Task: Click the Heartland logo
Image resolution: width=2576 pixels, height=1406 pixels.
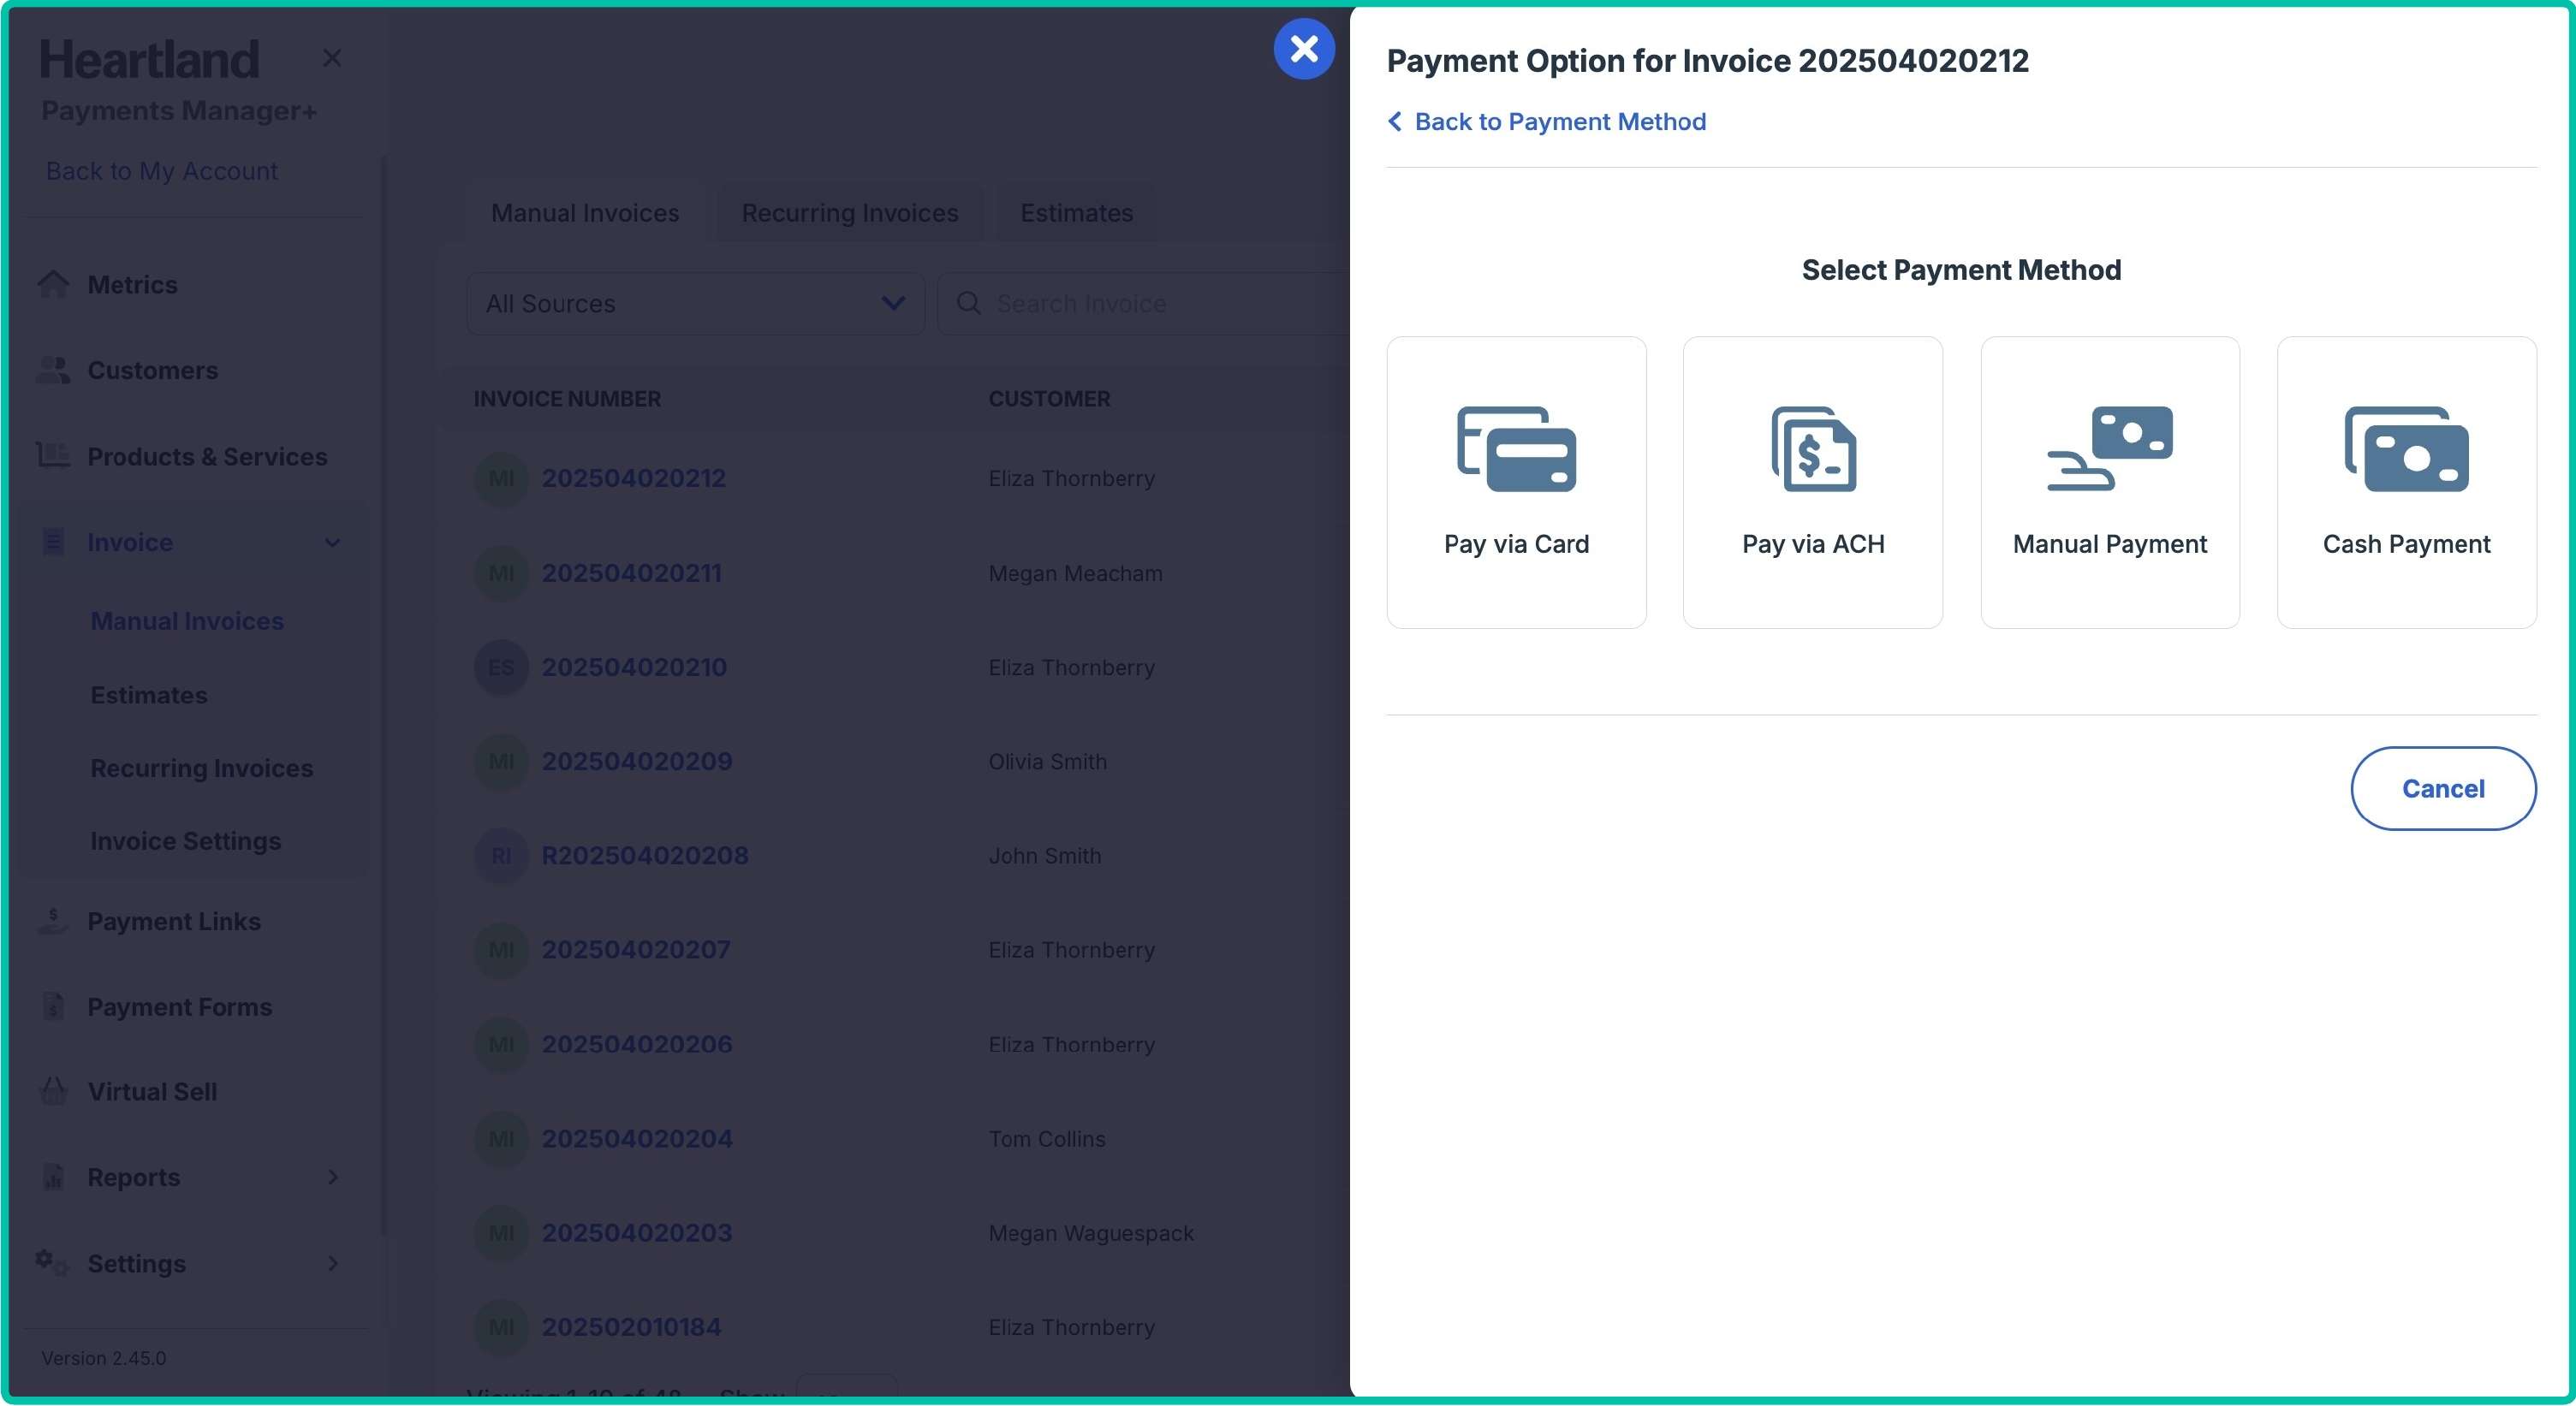Action: point(150,59)
